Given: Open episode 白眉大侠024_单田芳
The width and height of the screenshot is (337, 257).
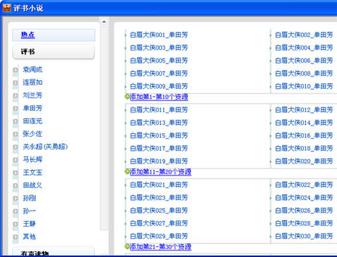Looking at the screenshot, I should pos(304,198).
